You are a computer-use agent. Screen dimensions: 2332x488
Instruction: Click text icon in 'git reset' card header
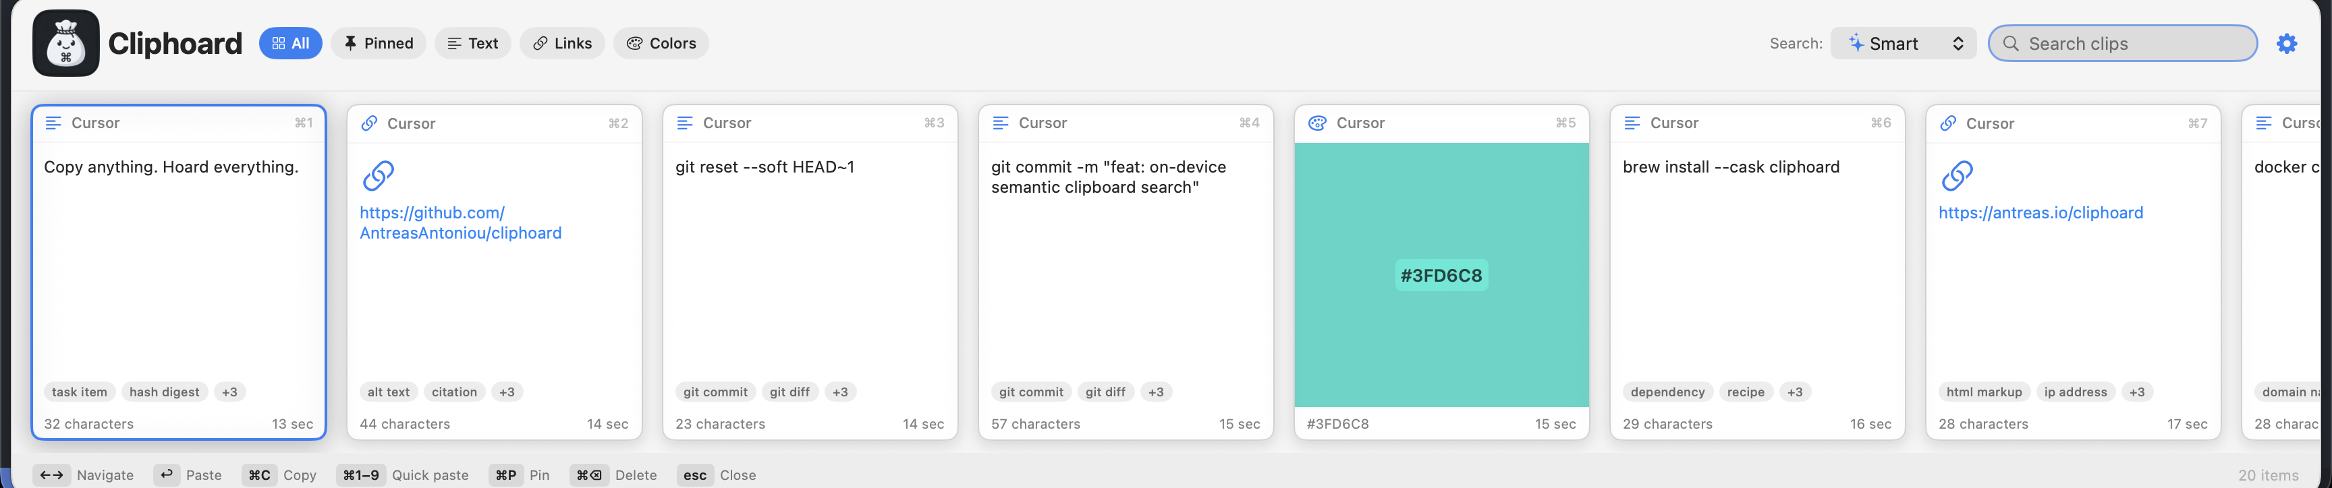(684, 123)
